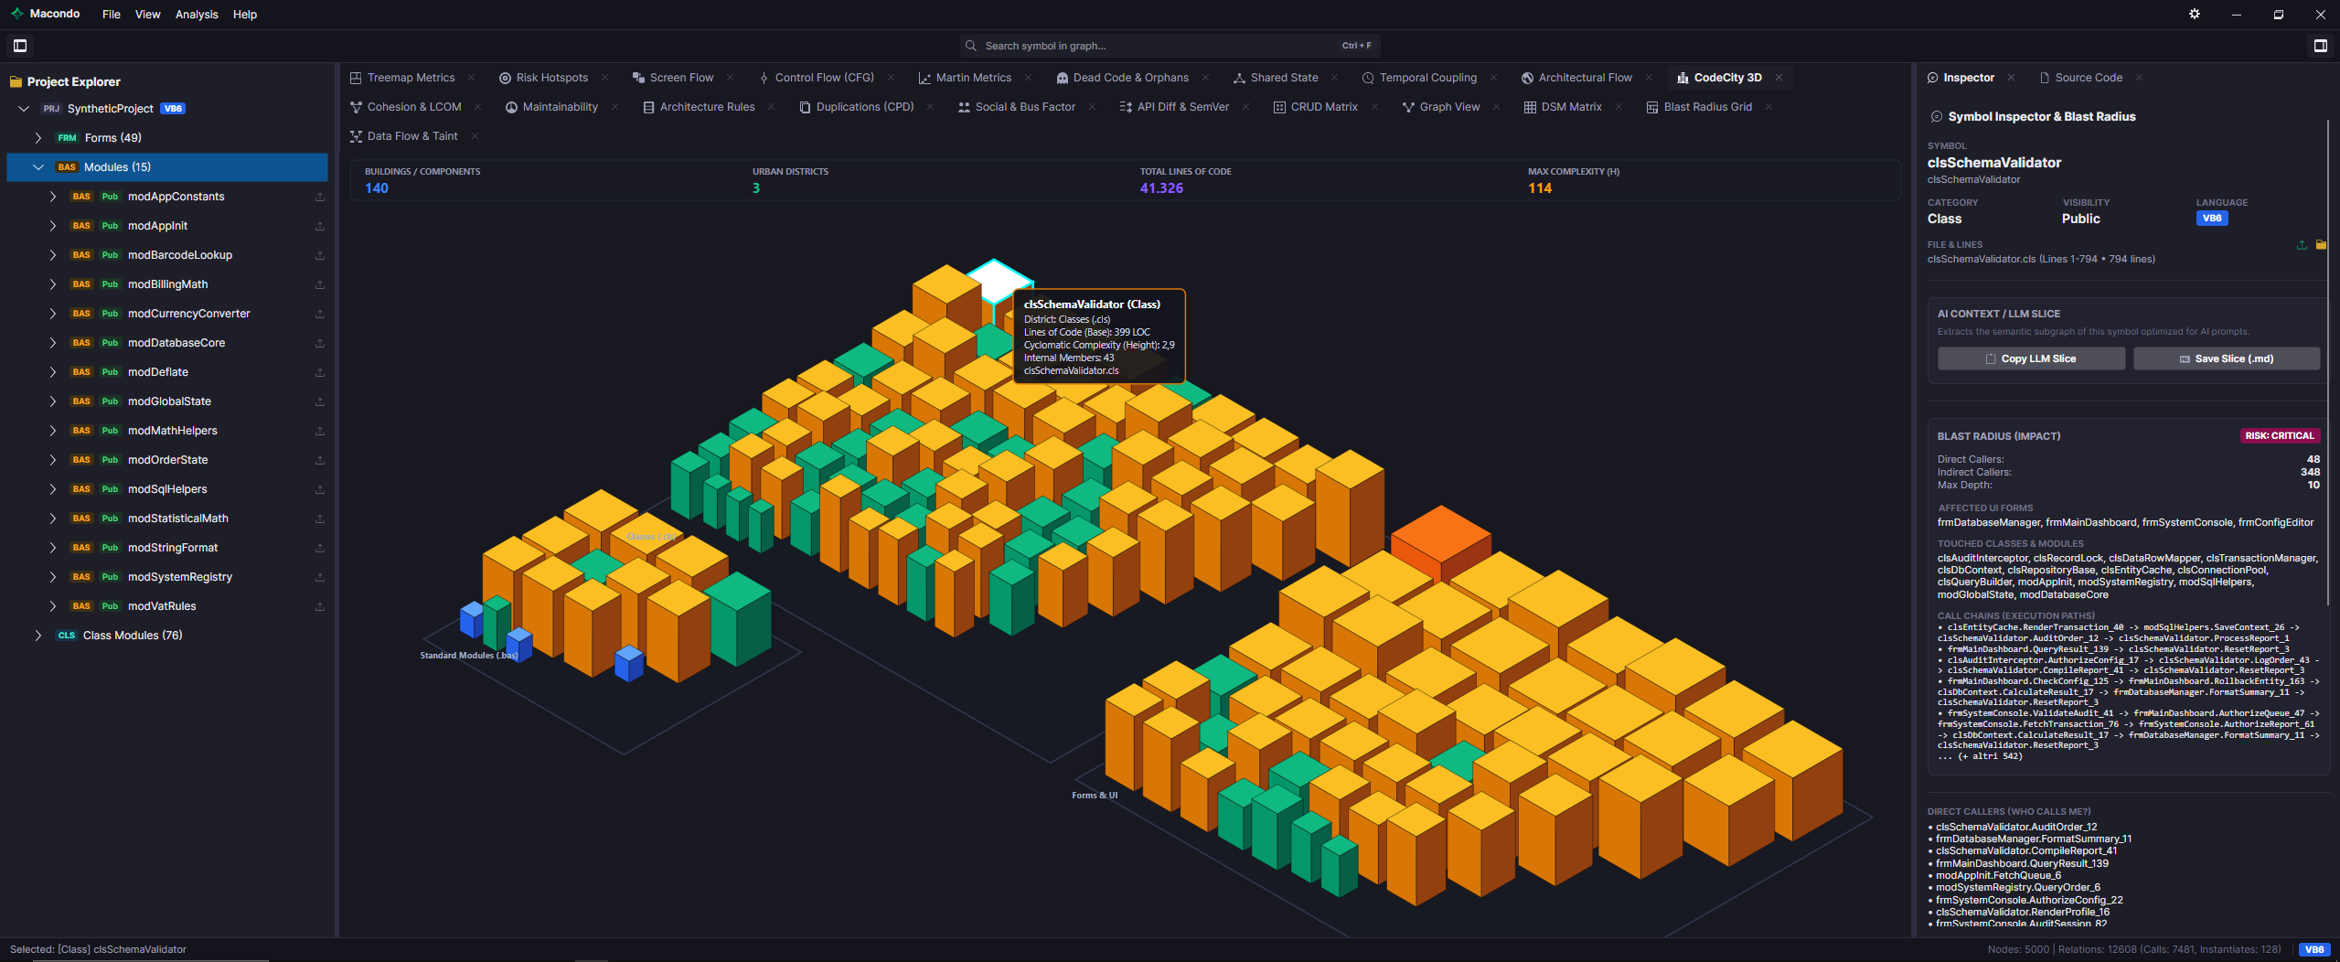Collapse the SyntheticProject root node
The image size is (2340, 962).
[x=24, y=109]
